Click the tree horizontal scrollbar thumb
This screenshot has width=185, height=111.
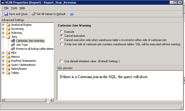(25, 100)
